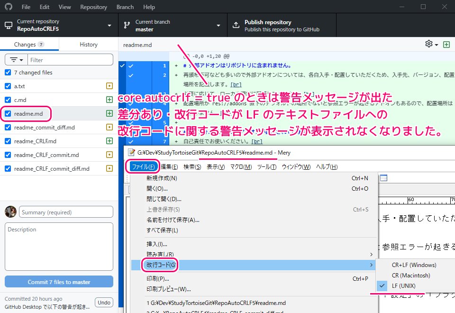Viewport: 455px width, 313px height.
Task: Switch to the History tab
Action: pos(88,44)
